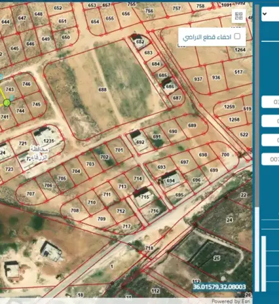Expand the dropdown chevron in the side panel

tap(265, 14)
